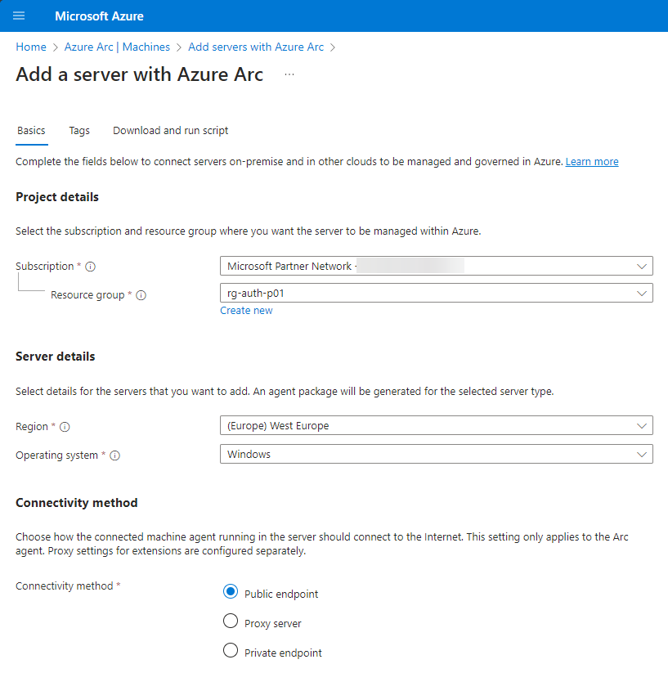Viewport: 668px width, 682px height.
Task: Click the Learn more link
Action: pyautogui.click(x=592, y=162)
